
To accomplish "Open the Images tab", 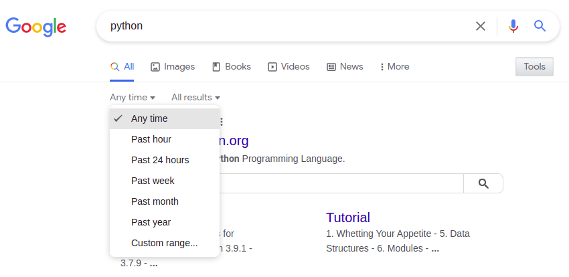I will [173, 67].
